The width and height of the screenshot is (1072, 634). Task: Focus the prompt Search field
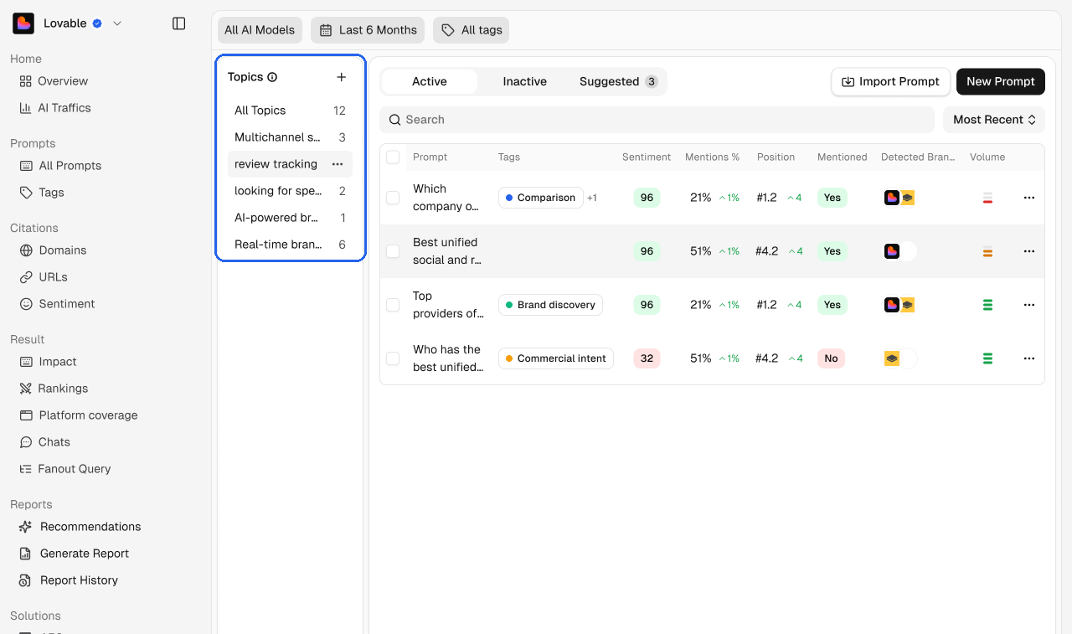(657, 120)
